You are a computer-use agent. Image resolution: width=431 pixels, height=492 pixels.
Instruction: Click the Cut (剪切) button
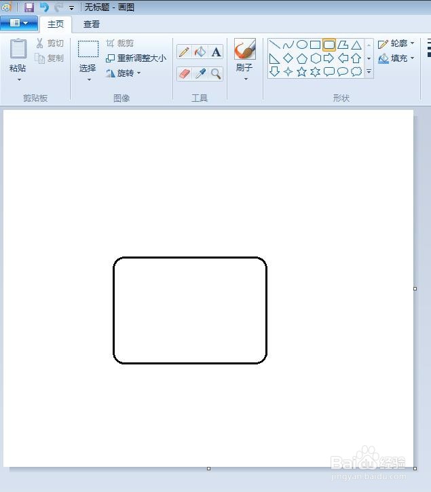(50, 43)
